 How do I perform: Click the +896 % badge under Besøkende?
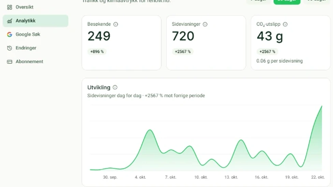[x=97, y=51]
